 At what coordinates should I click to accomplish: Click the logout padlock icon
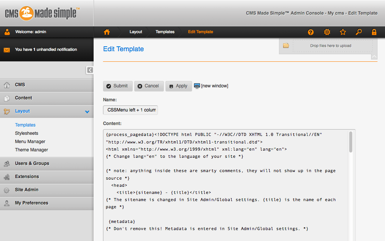tap(374, 32)
